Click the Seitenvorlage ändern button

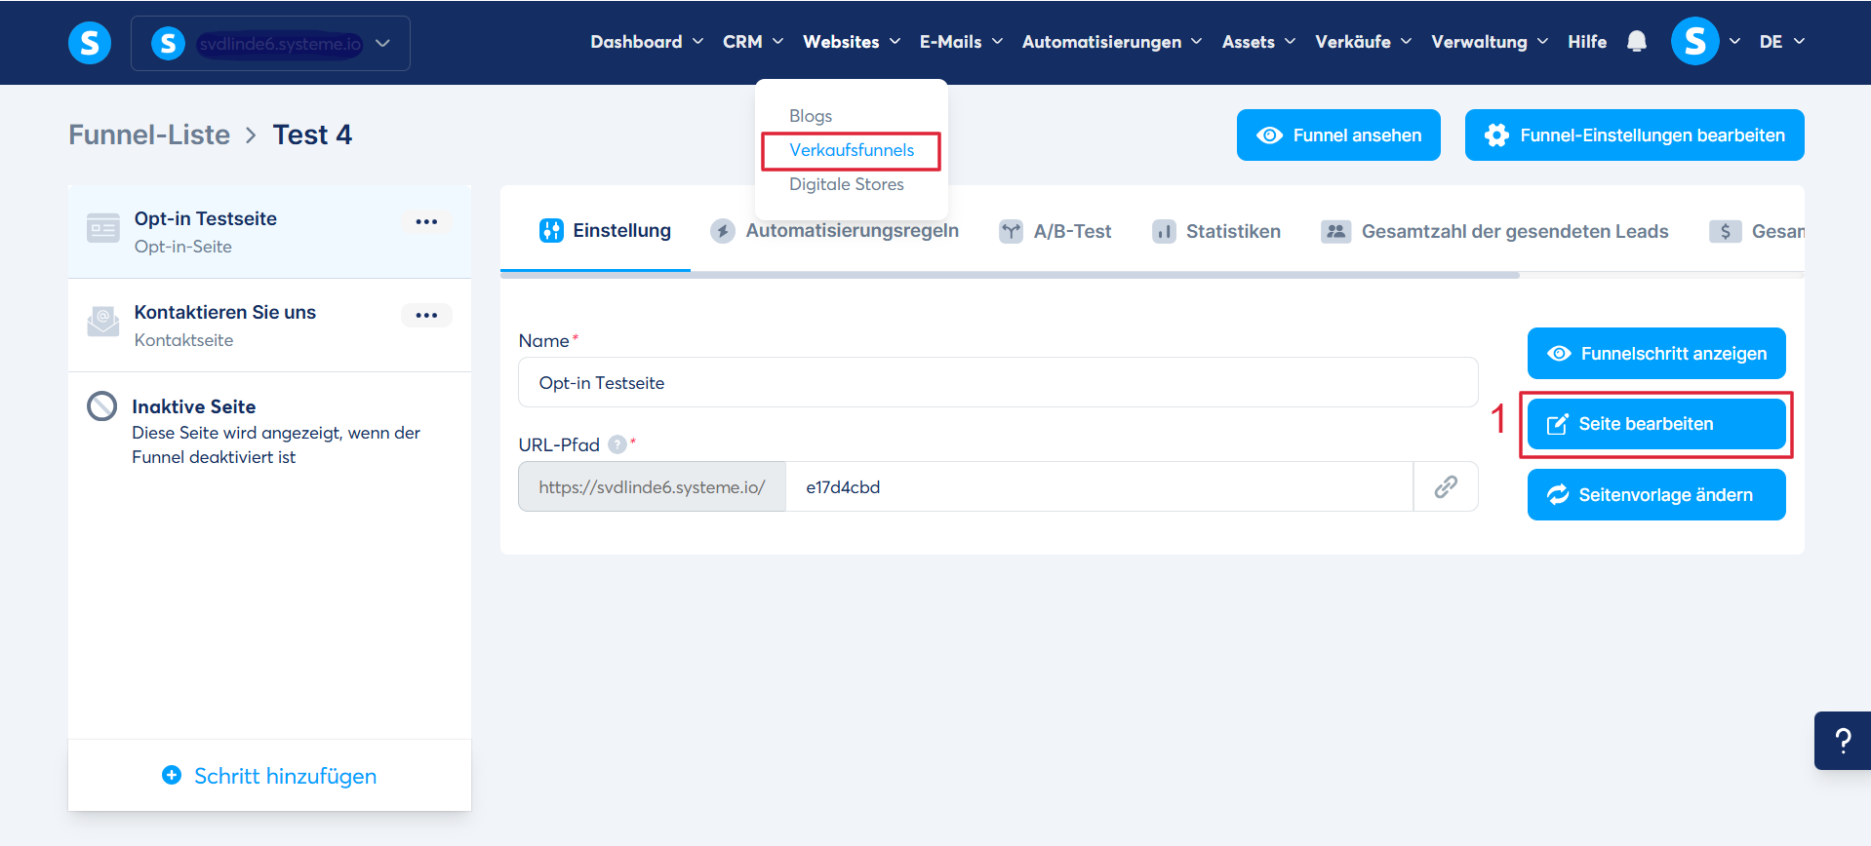point(1656,494)
